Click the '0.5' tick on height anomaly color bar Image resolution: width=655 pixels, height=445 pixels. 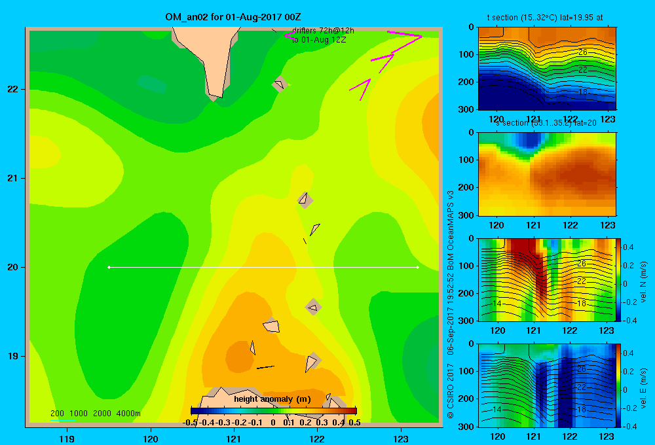point(354,423)
